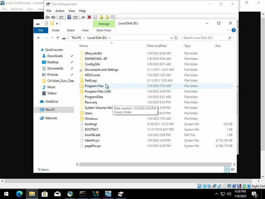Screen dimensions: 265x199
Task: Select Desktop in the navigation pane
Action: tap(53, 62)
